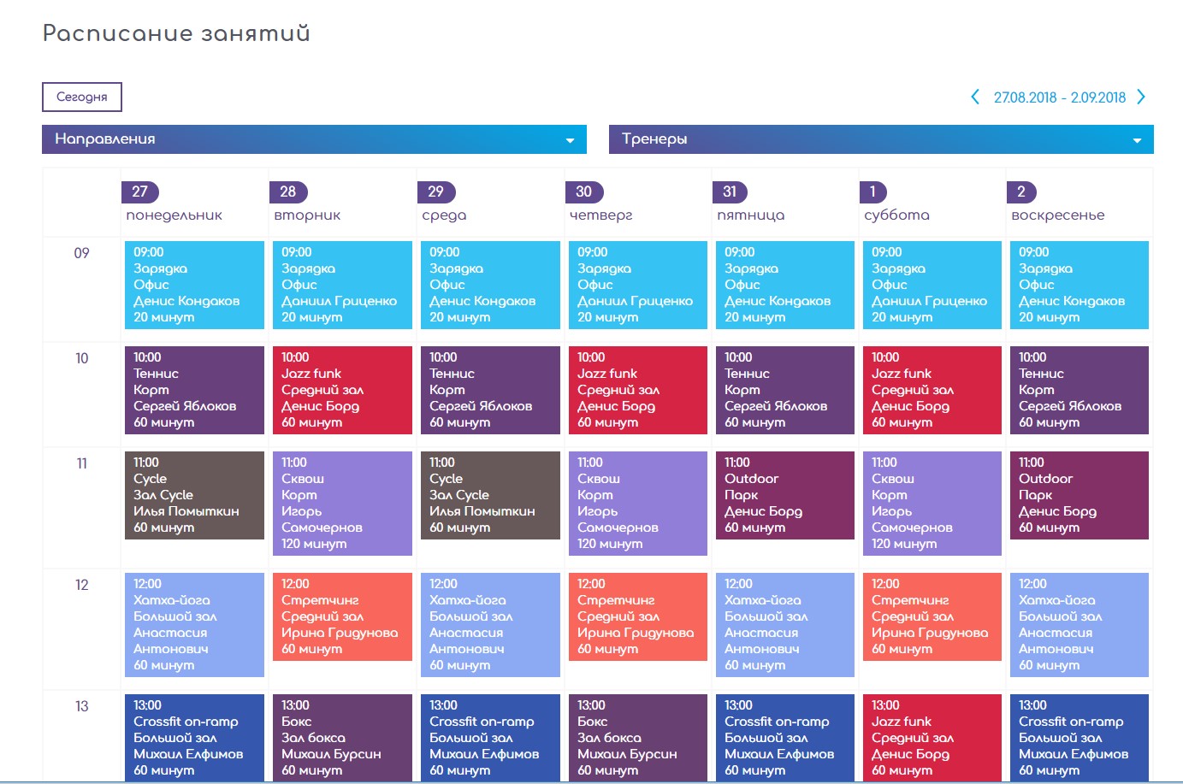Open Friday 11:00 Outdoor class in Парк
1183x784 pixels.
[x=785, y=496]
